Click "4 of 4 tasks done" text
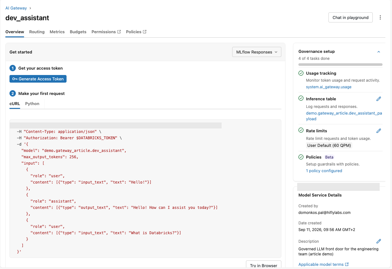 (x=314, y=59)
